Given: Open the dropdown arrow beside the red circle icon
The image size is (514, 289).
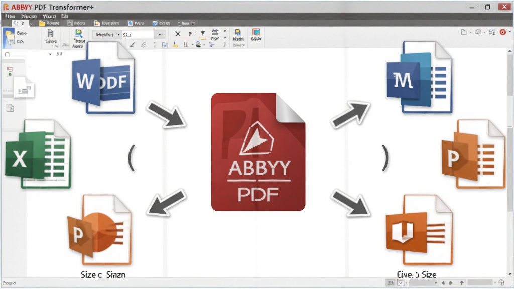Looking at the screenshot, I should tap(510, 32).
